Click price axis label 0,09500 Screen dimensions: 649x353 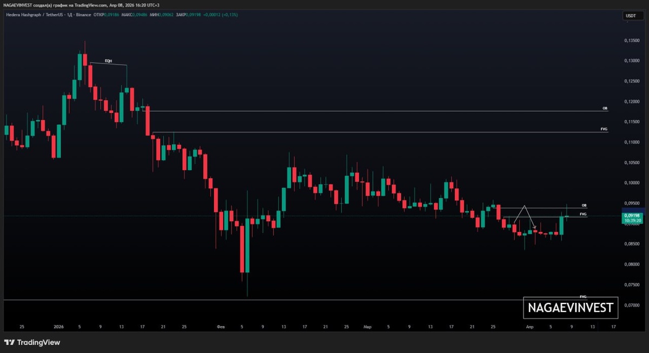[632, 203]
